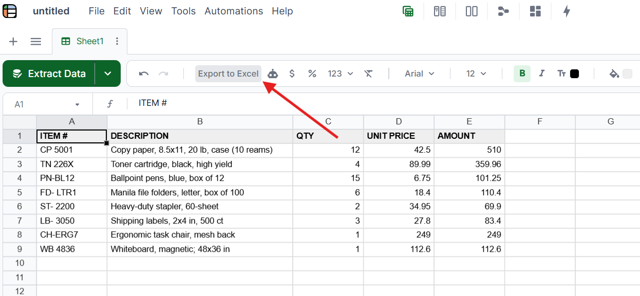Toggle italic formatting

pos(541,73)
